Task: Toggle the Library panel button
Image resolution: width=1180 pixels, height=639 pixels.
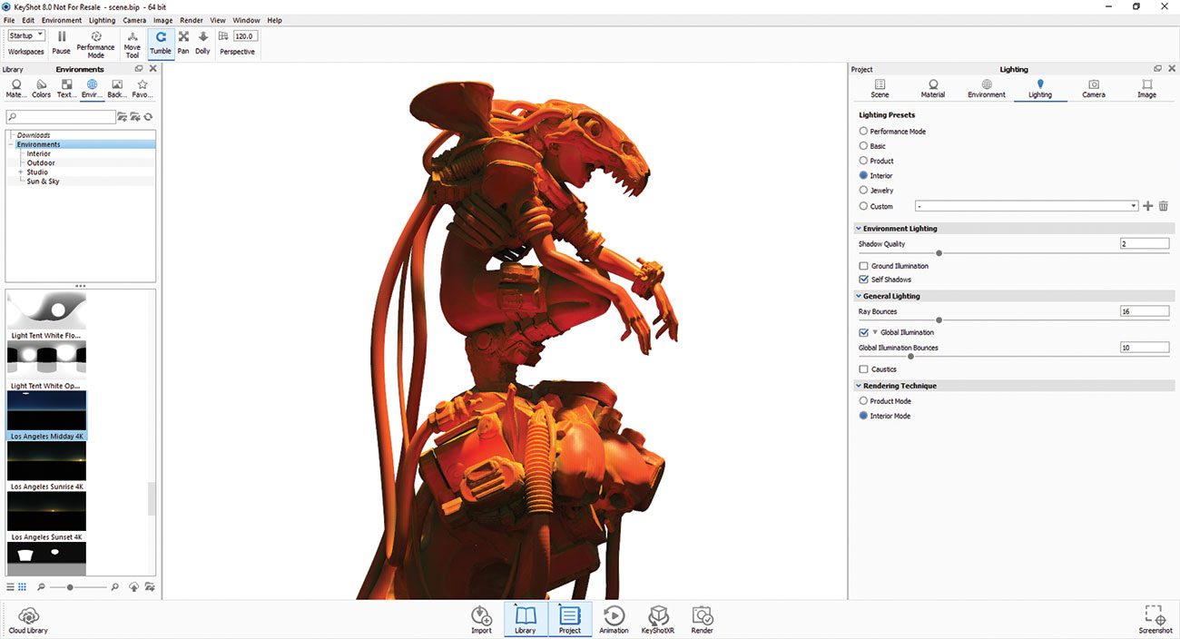Action: click(526, 619)
